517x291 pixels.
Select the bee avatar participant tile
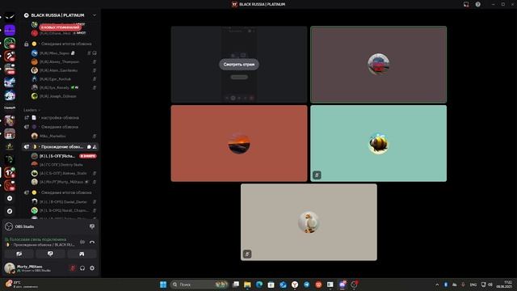tap(379, 144)
